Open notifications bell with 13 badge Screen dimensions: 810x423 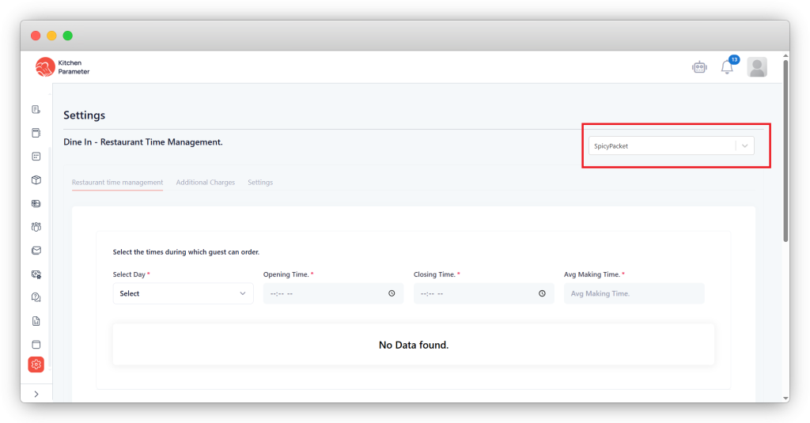[x=727, y=68]
